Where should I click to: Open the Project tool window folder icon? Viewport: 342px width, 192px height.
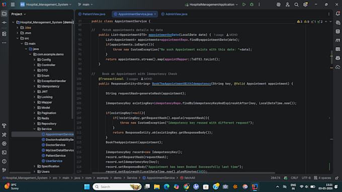tap(4, 14)
